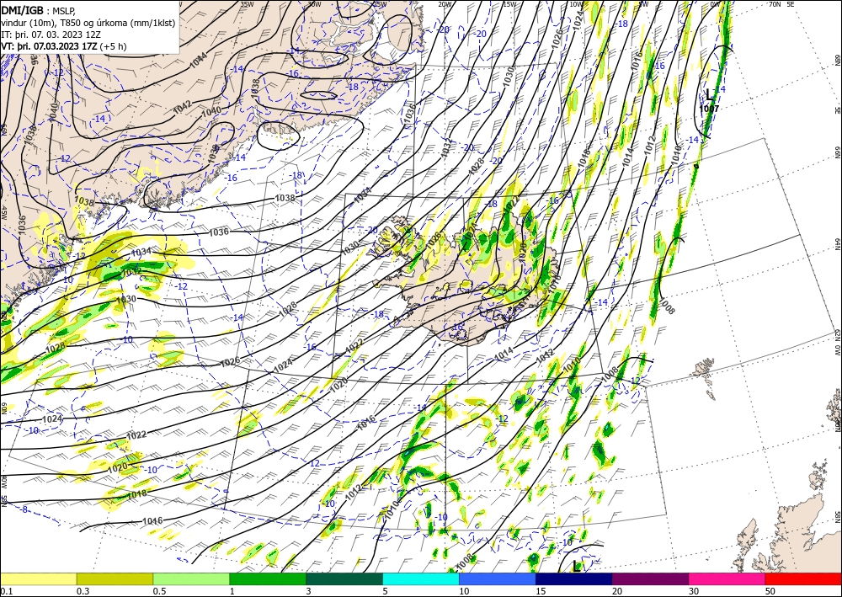Image resolution: width=842 pixels, height=597 pixels.
Task: Click the pale yellow 0.1 legend swatch
Action: pyautogui.click(x=38, y=578)
